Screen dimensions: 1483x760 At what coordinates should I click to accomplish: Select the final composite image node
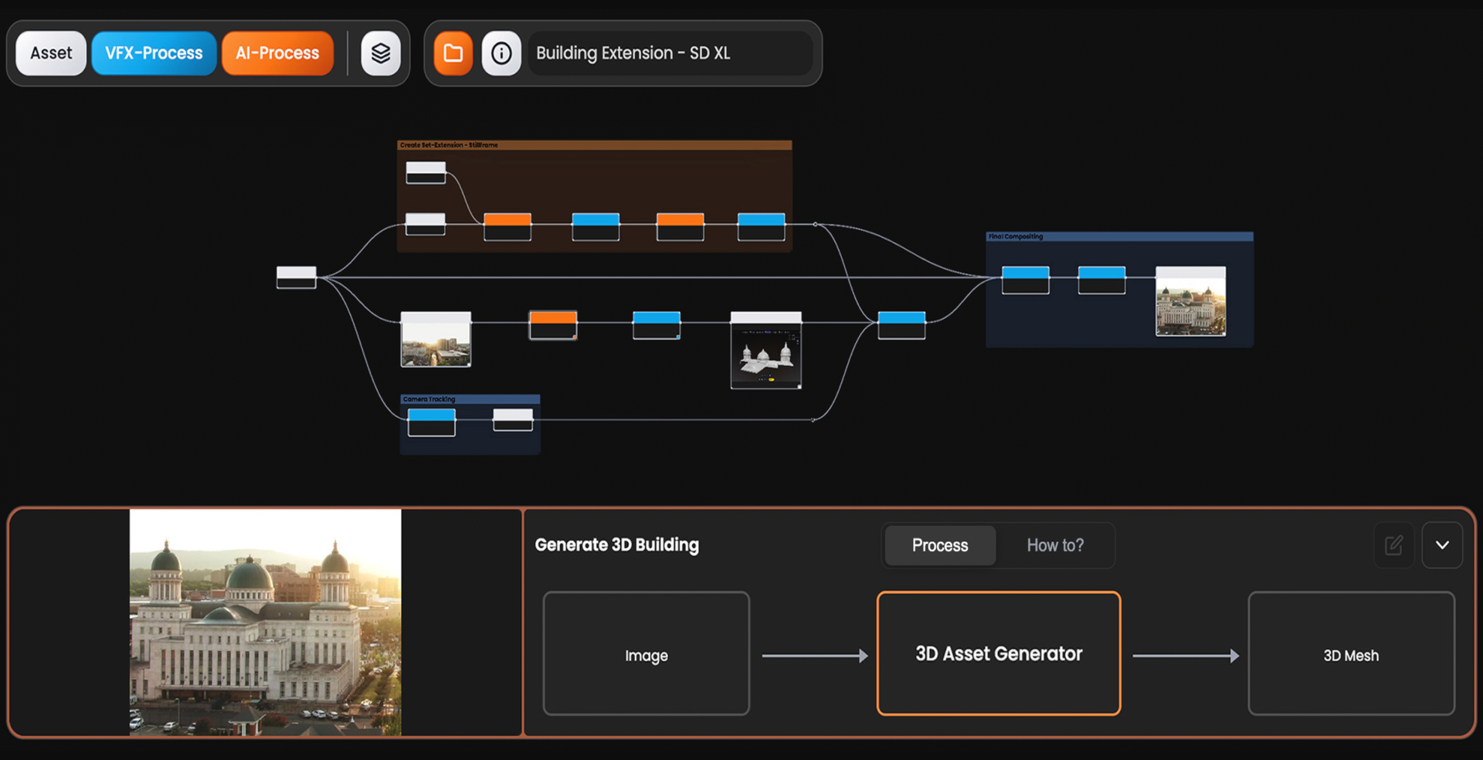coord(1190,302)
